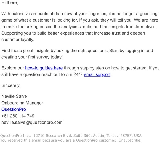Screen dimensions: 160x143
Task: Click the email support link
Action: click(97, 74)
